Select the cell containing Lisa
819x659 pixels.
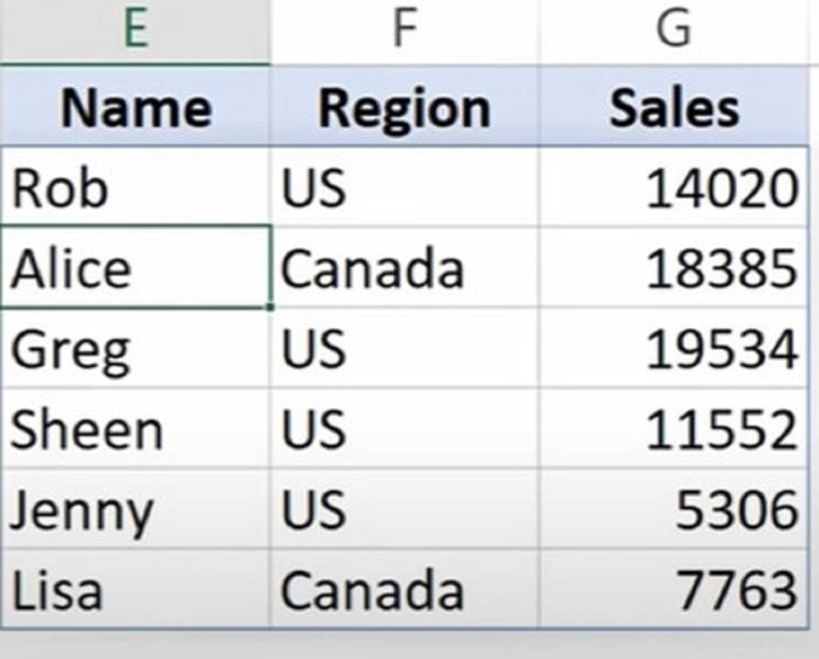click(135, 589)
